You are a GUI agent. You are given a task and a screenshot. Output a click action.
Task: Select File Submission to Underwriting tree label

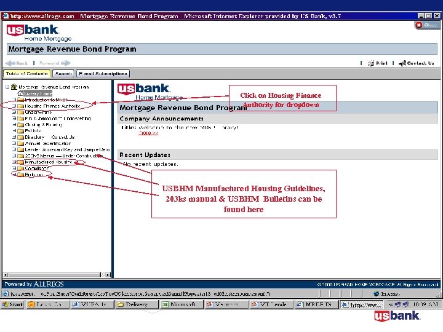(x=58, y=118)
